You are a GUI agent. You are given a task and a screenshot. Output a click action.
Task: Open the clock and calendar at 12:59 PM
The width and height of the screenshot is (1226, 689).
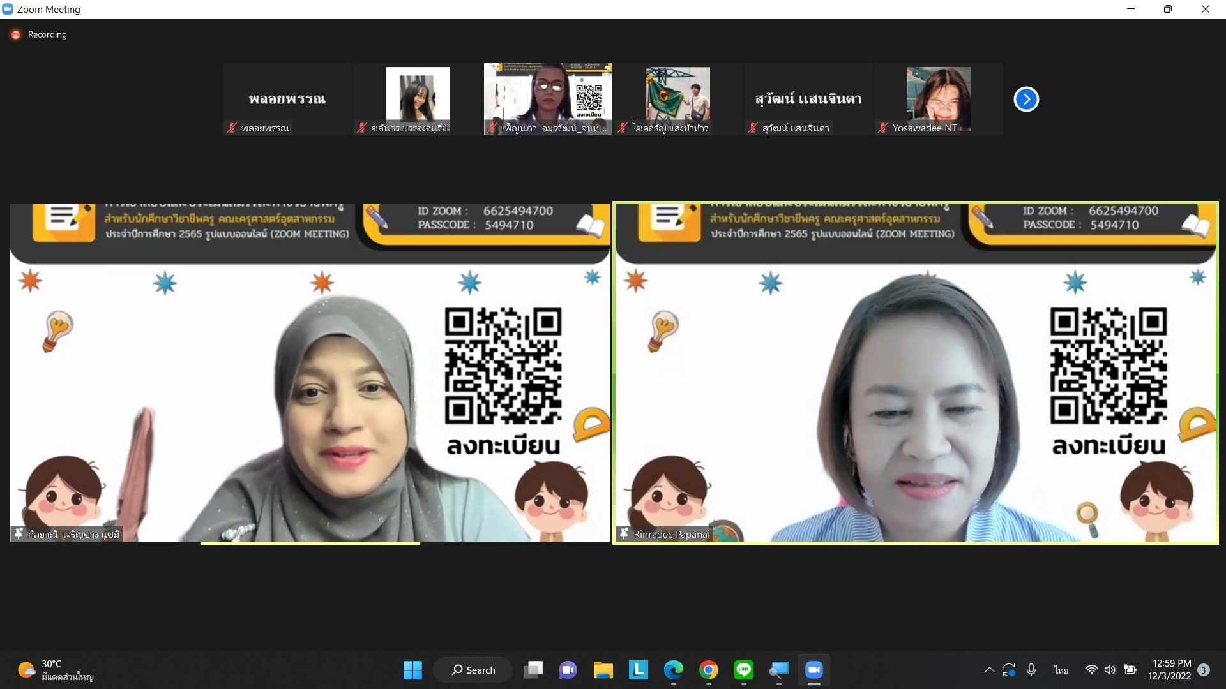click(1169, 670)
